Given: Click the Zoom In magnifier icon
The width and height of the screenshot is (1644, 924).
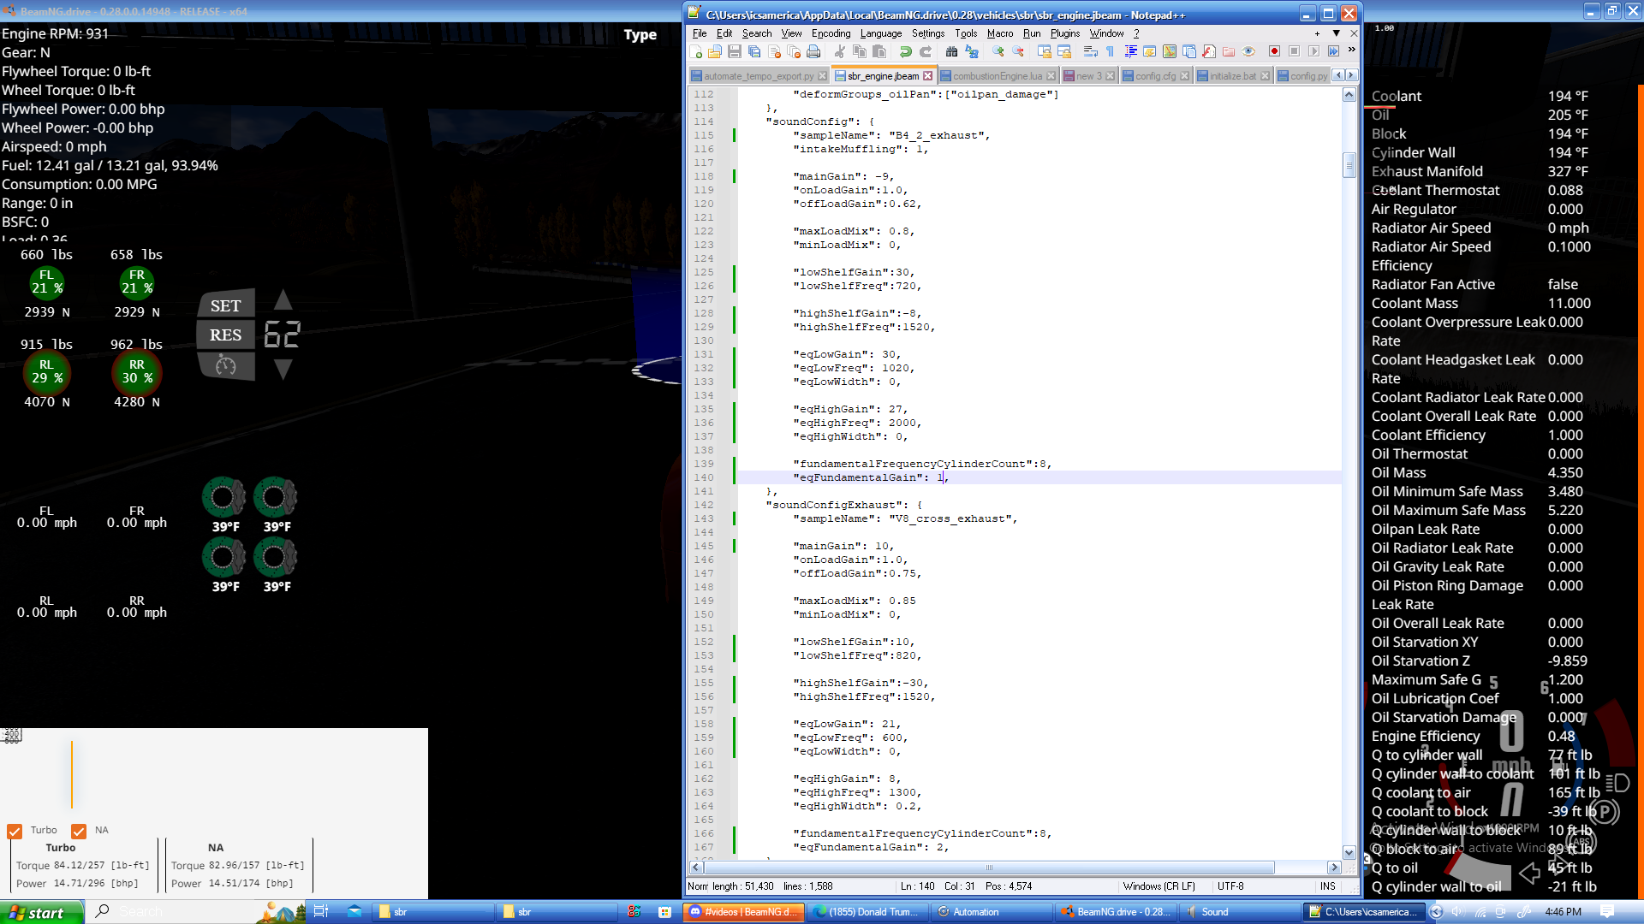Looking at the screenshot, I should coord(998,52).
